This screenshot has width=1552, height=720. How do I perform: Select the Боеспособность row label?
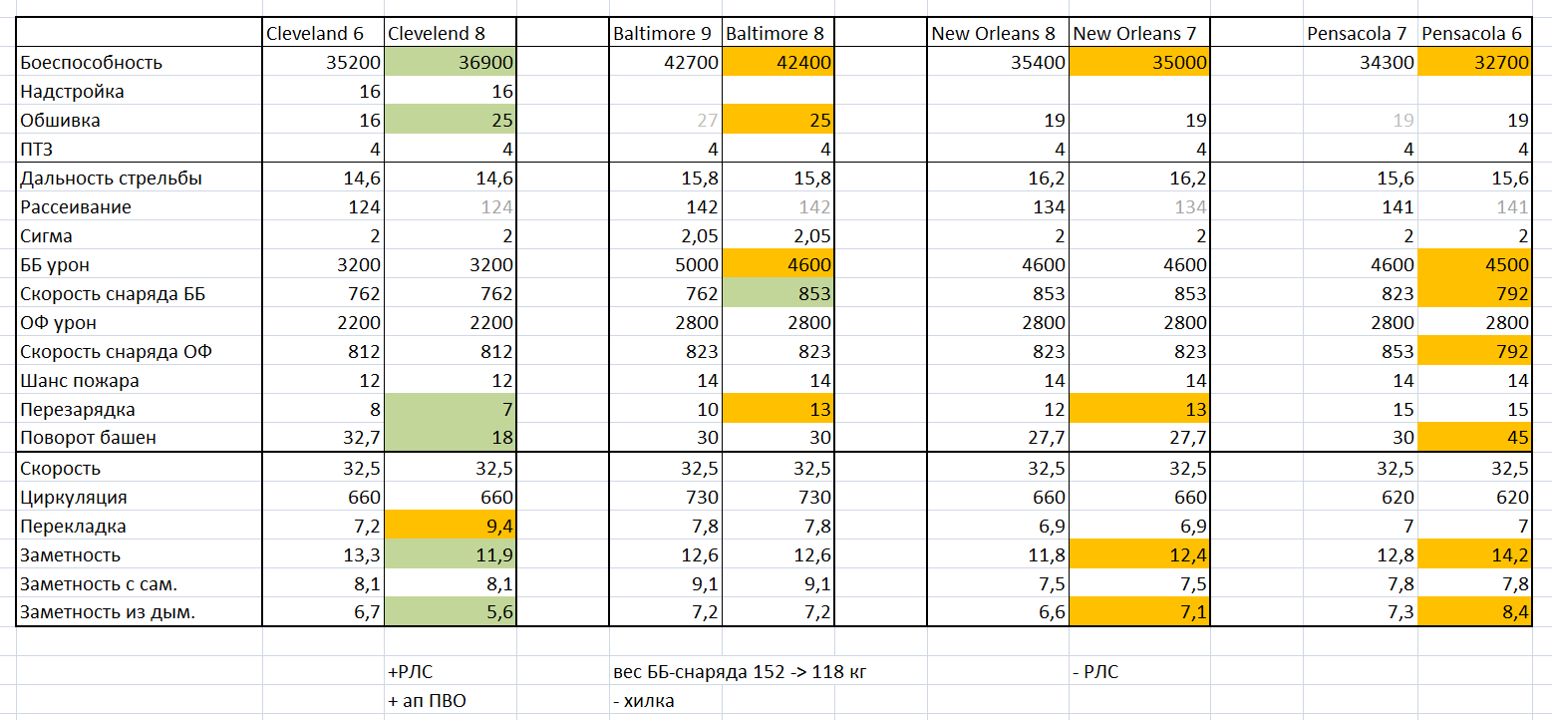click(x=139, y=63)
